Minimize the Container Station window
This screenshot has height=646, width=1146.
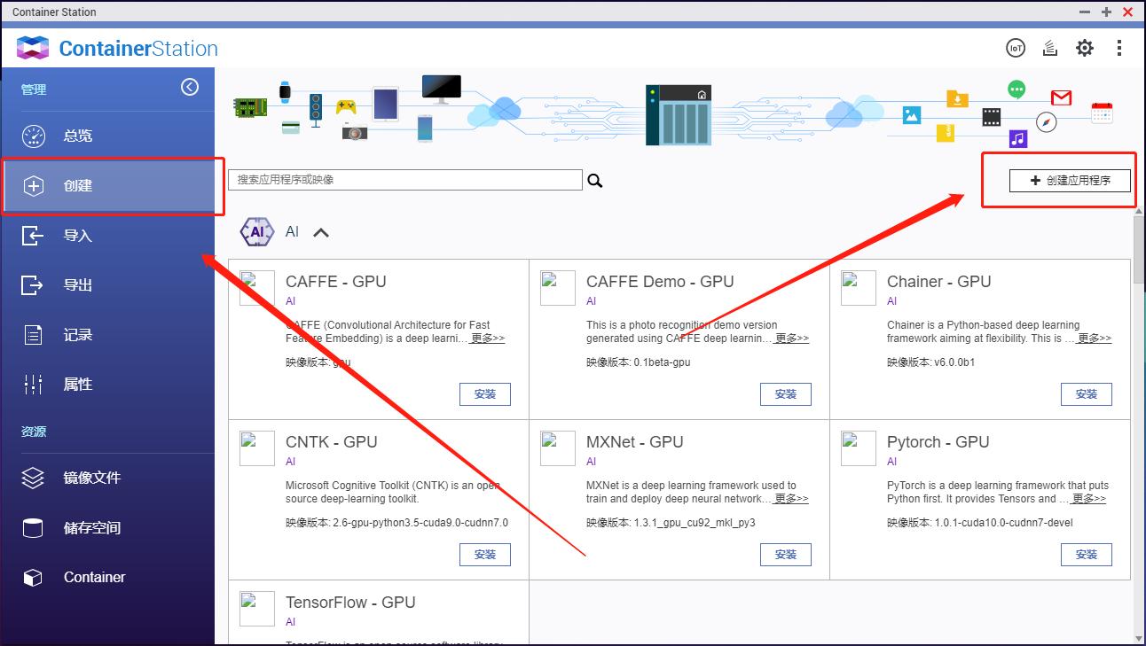(x=1085, y=12)
